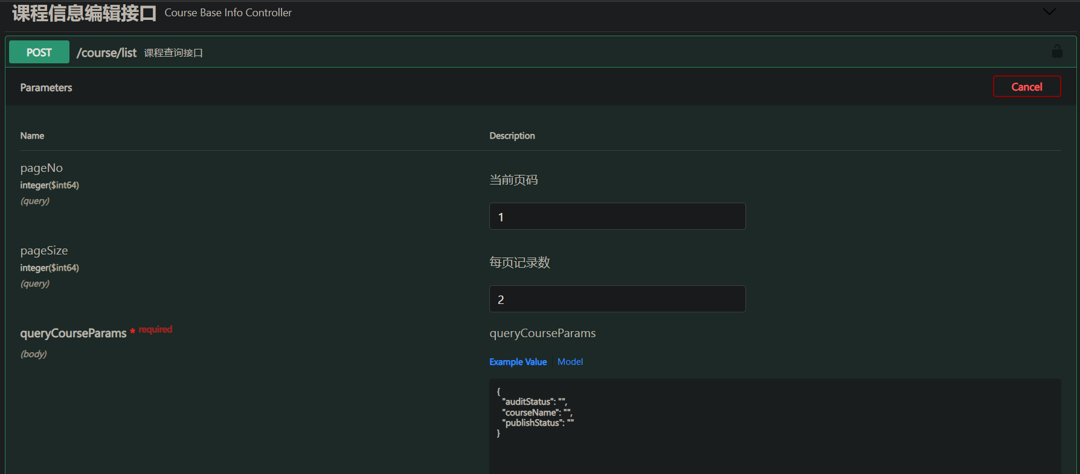
Task: Click the pageSize parameter name label
Action: coord(44,251)
